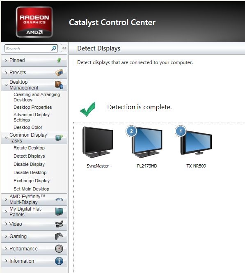Select Detect Displays in sidebar
The width and height of the screenshot is (245, 273).
(x=29, y=156)
